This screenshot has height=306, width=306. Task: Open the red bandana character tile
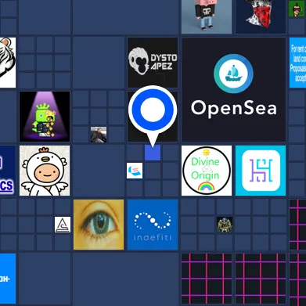pos(261,16)
